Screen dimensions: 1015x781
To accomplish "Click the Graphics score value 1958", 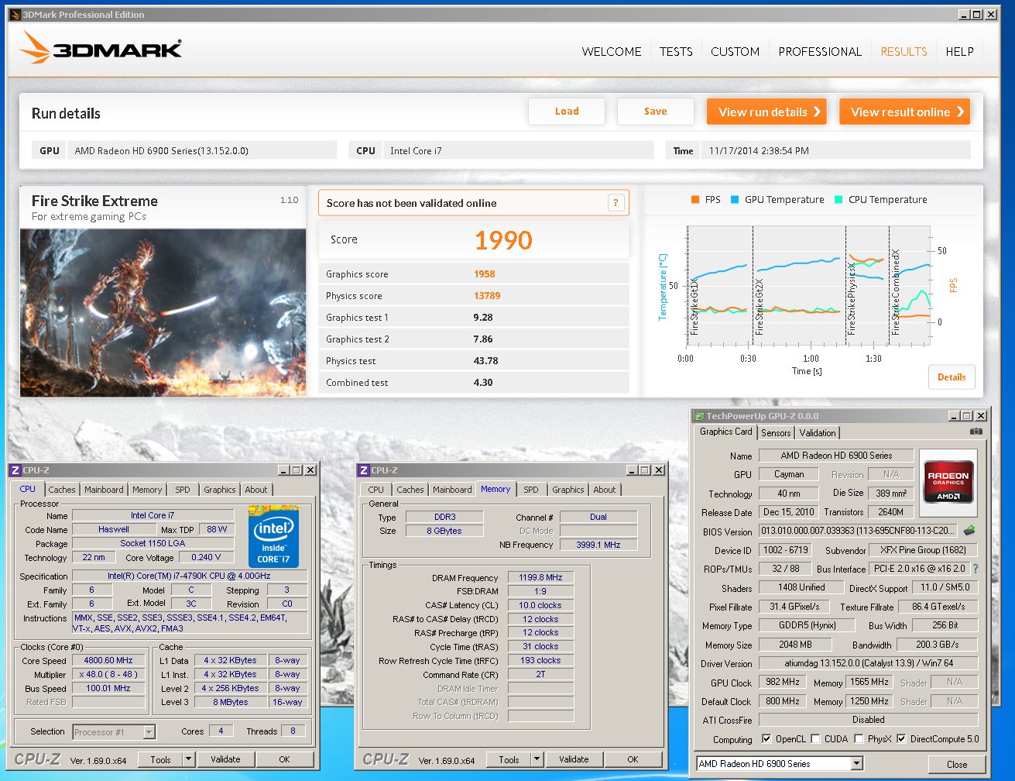I will tap(485, 274).
